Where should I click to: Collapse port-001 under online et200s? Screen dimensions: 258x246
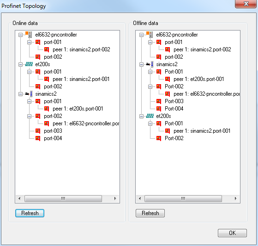tap(29, 72)
